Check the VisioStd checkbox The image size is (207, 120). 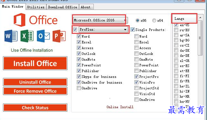[x=136, y=94]
